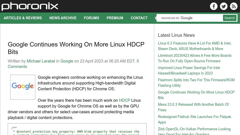This screenshot has width=240, height=135.
Task: Click the green Search button
Action: coord(229,18)
